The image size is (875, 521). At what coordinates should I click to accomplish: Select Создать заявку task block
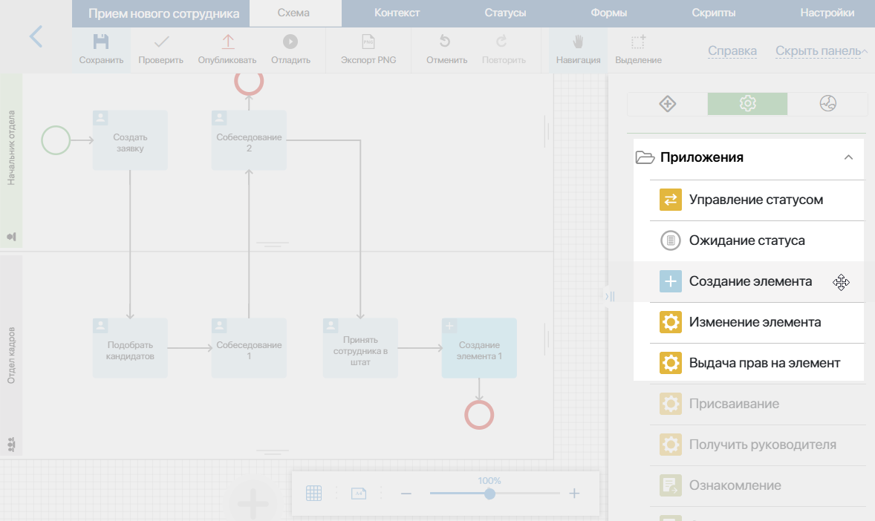click(x=130, y=140)
